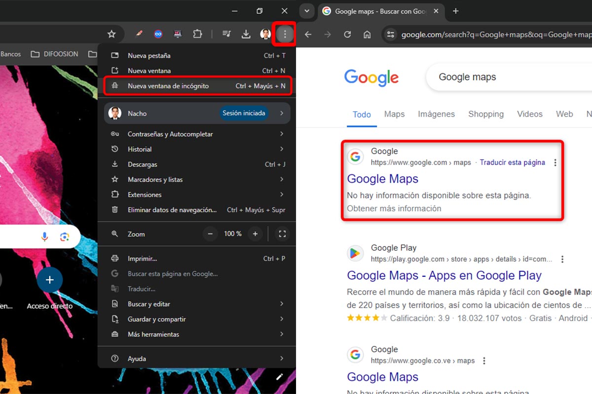This screenshot has height=394, width=592.
Task: Go back in the right browser window
Action: [308, 34]
